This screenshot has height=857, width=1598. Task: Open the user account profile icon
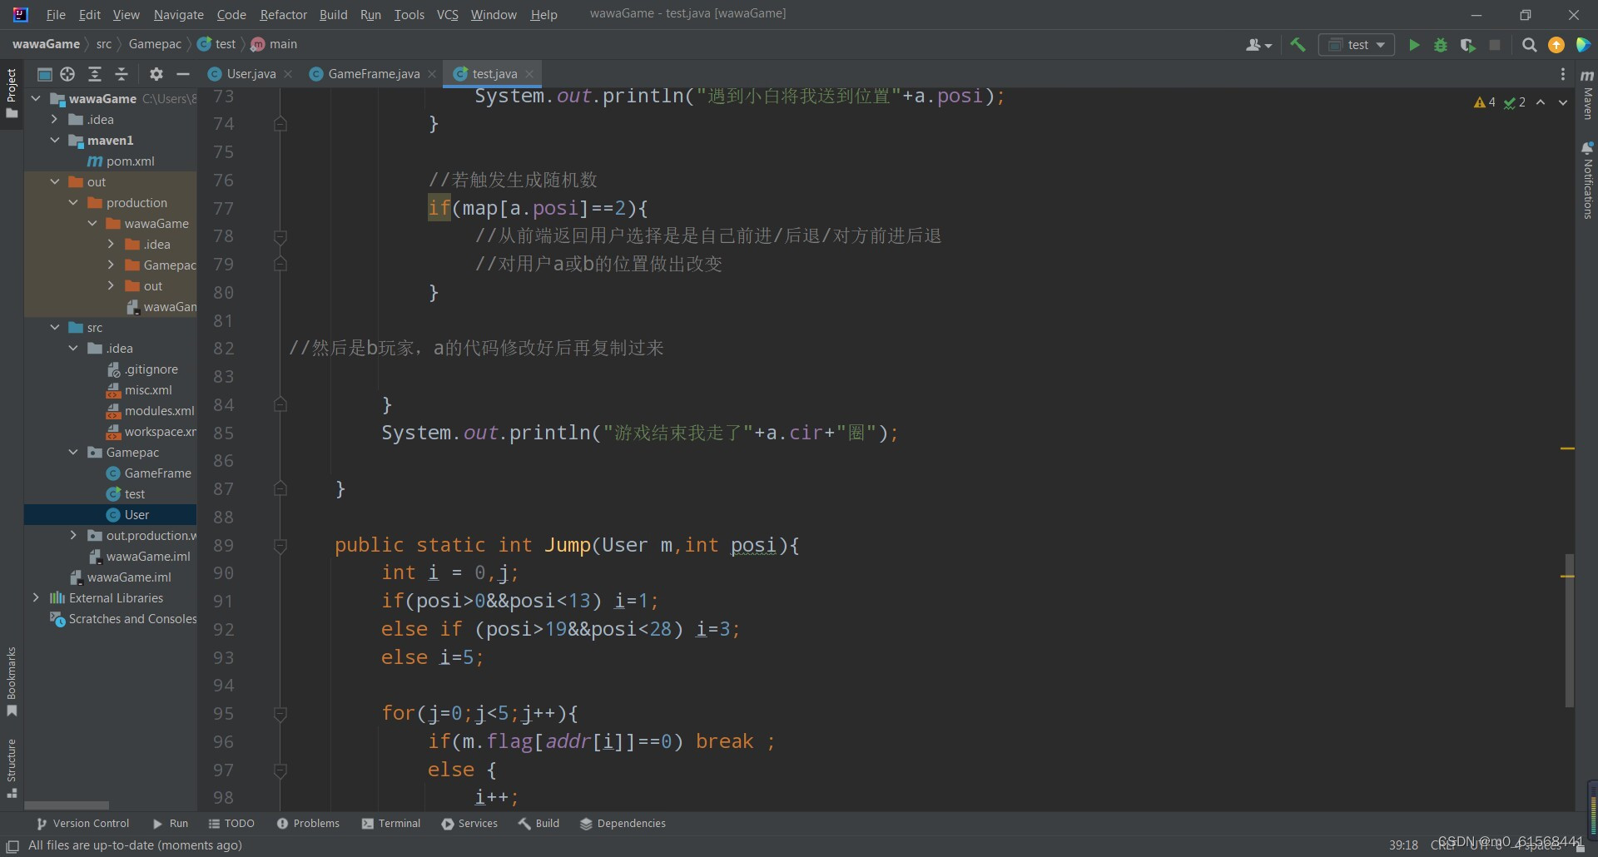click(x=1258, y=45)
